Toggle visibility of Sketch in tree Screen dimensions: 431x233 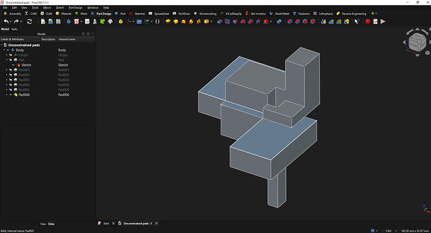tap(14, 65)
